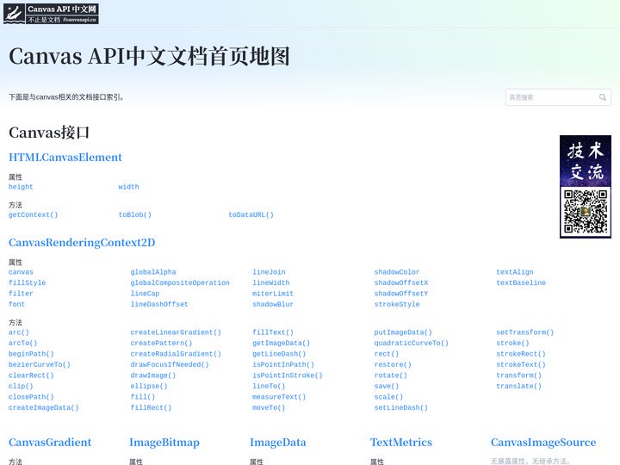Open the putImageData() method link

pyautogui.click(x=403, y=332)
